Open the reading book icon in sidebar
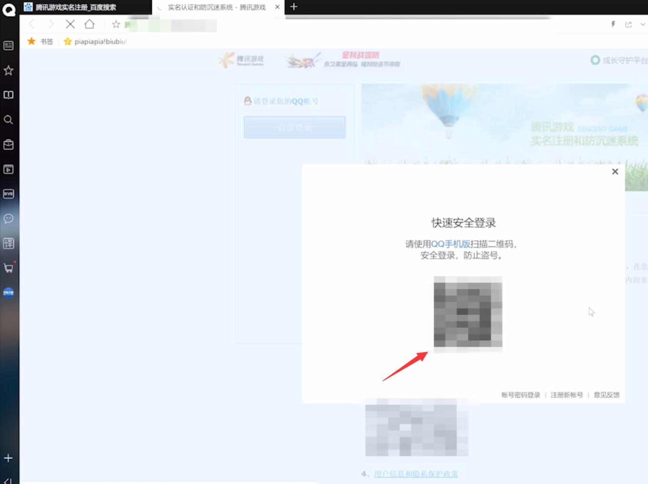The image size is (648, 484). (x=9, y=95)
